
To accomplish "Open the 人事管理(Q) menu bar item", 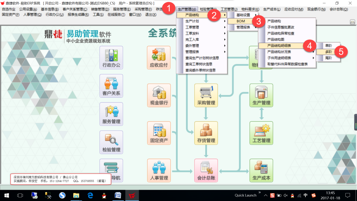I will (33, 15).
